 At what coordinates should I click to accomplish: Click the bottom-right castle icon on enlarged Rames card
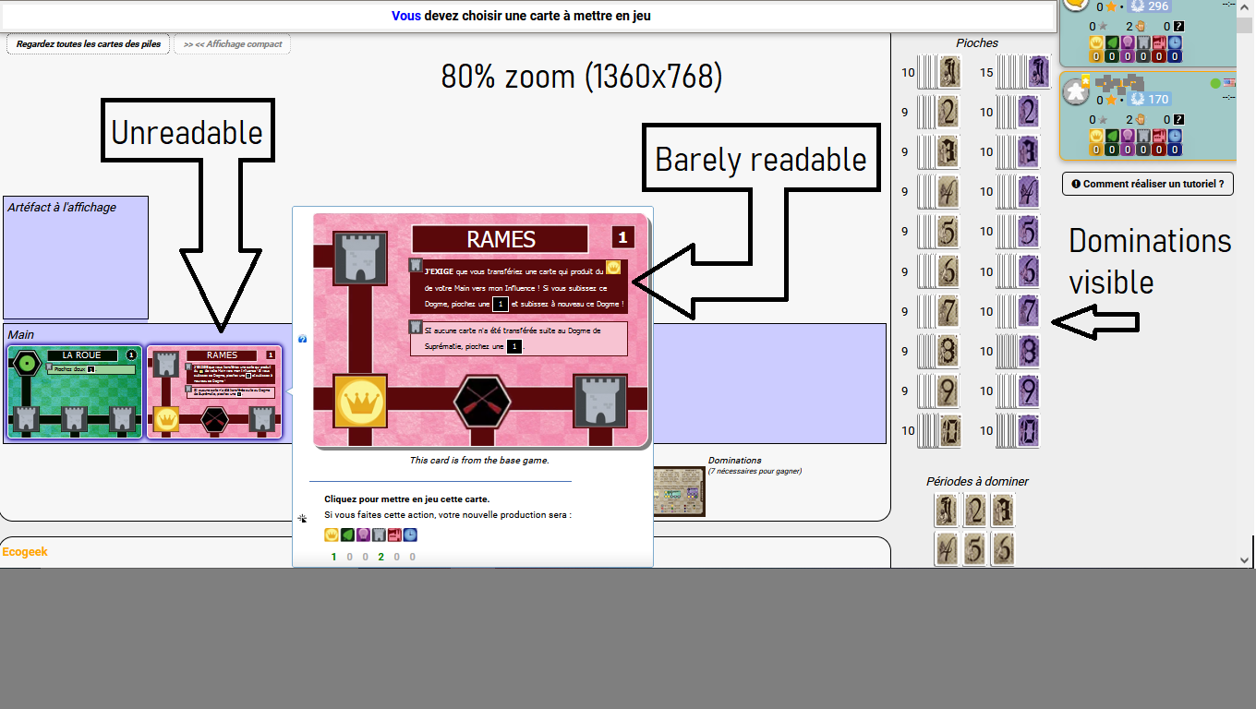[x=600, y=402]
